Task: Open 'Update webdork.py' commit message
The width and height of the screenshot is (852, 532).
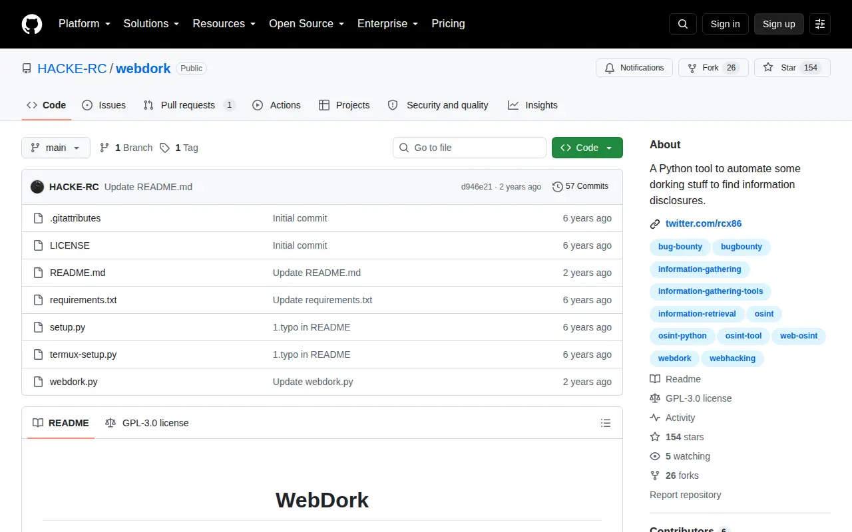Action: (x=313, y=382)
